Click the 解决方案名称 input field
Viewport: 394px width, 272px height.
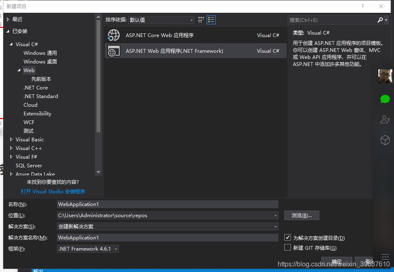pyautogui.click(x=168, y=238)
